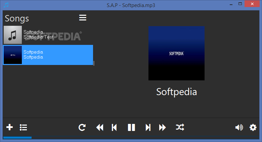The width and height of the screenshot is (262, 142).
Task: Pause the playing song
Action: (131, 128)
